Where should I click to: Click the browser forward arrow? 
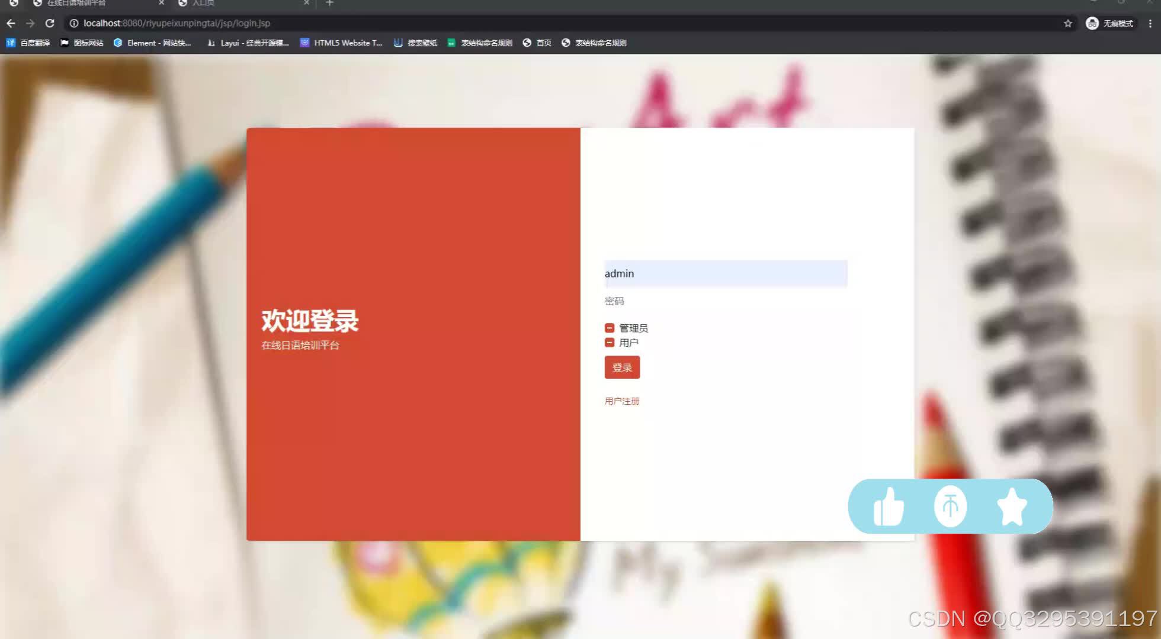30,23
